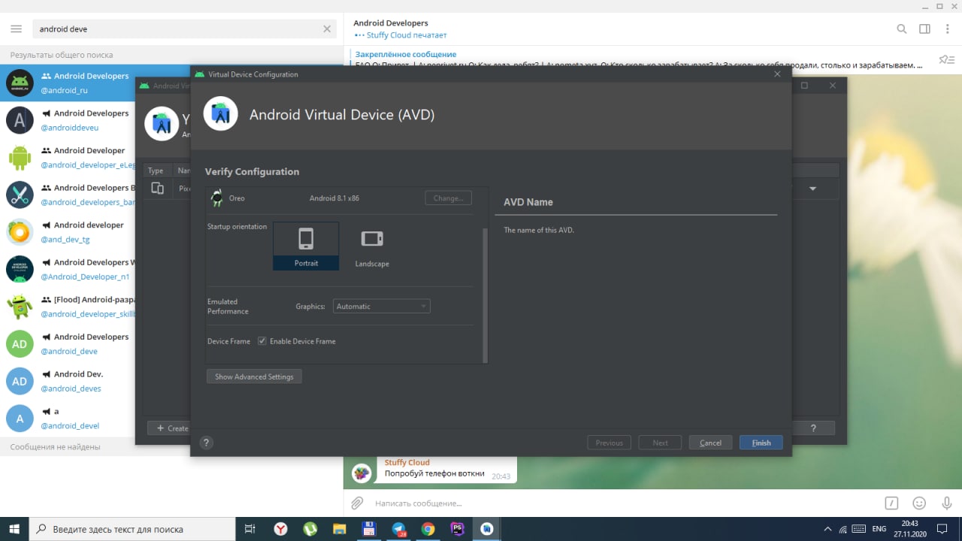Open Android Studio taskbar icon
This screenshot has width=962, height=541.
(x=486, y=529)
